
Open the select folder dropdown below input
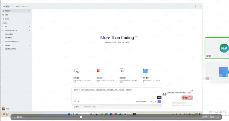tap(90, 107)
